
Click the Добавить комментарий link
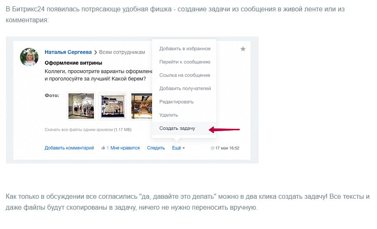tap(69, 148)
